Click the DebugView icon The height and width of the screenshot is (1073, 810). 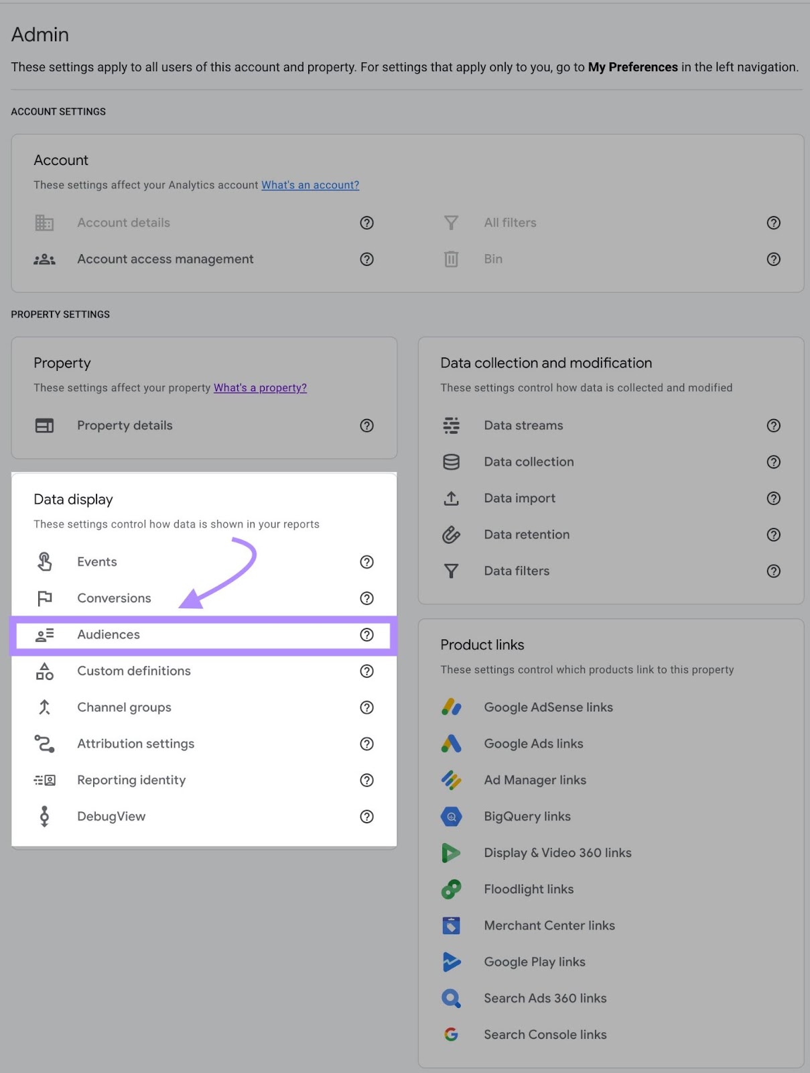coord(44,816)
